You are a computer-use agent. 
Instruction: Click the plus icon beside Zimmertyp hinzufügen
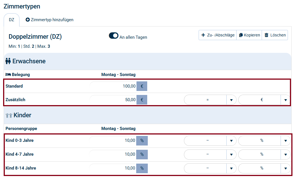[28, 20]
